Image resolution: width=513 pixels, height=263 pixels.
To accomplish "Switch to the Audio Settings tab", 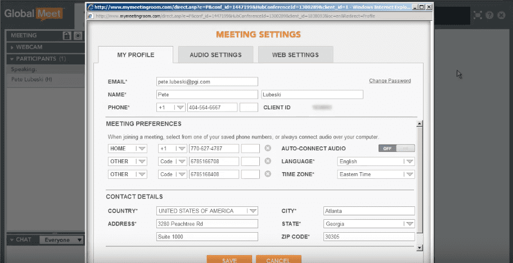I will click(x=215, y=55).
